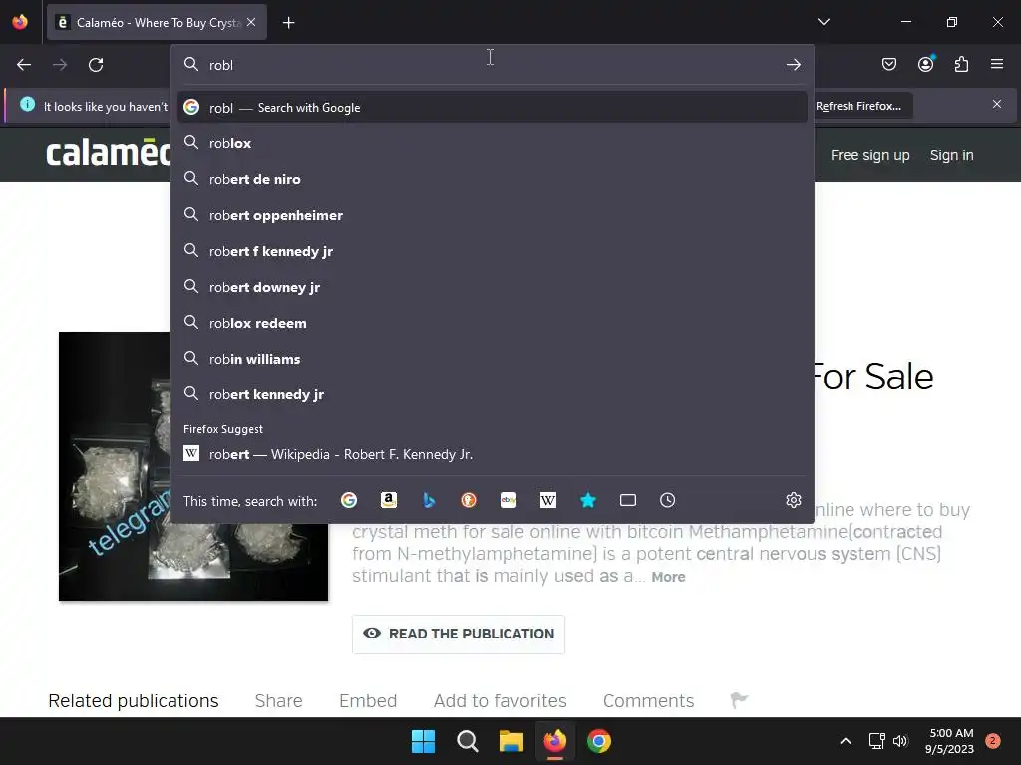Choose the robert downey jr suggestion

(x=493, y=286)
